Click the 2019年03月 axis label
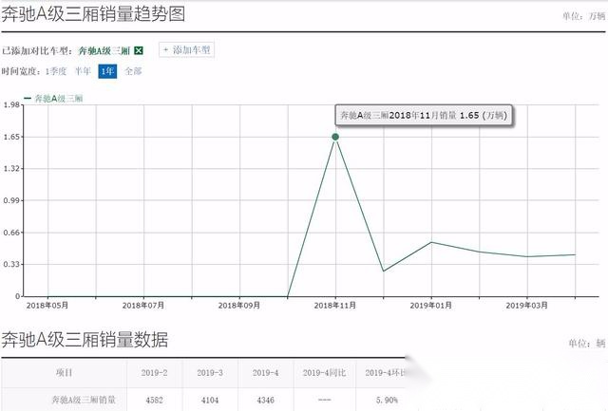The height and width of the screenshot is (411, 608). tap(527, 306)
